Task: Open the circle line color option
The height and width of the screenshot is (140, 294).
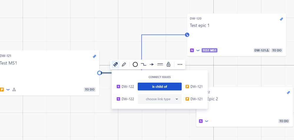Action: (135, 65)
